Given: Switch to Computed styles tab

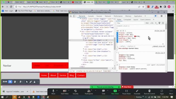Looking at the screenshot, I should [127, 20].
